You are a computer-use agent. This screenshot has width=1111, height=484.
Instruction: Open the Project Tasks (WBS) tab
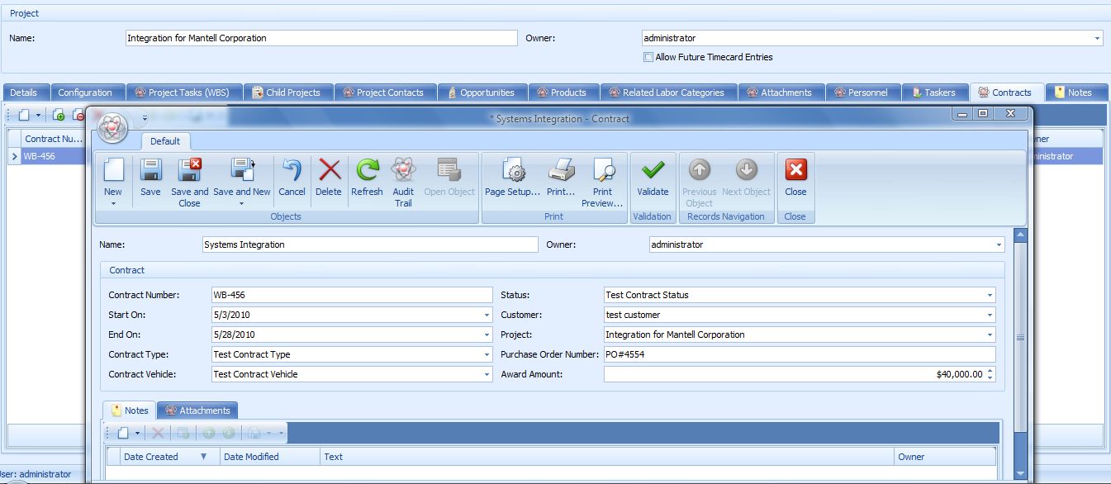186,93
